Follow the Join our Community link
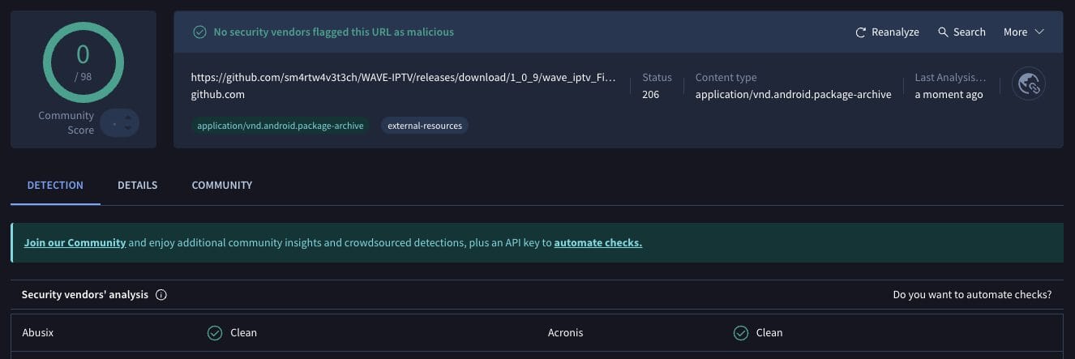This screenshot has width=1075, height=359. [x=75, y=242]
